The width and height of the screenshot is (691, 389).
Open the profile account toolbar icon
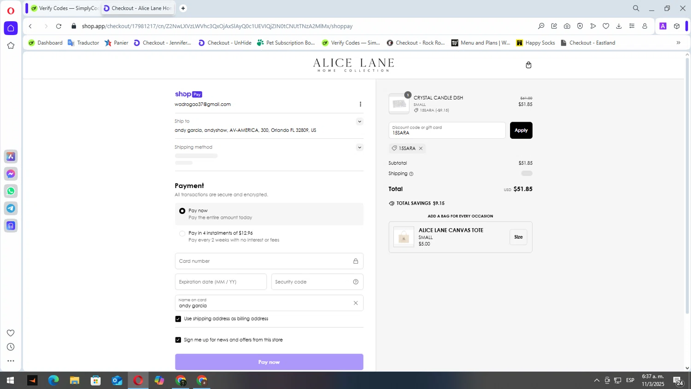[x=644, y=26]
